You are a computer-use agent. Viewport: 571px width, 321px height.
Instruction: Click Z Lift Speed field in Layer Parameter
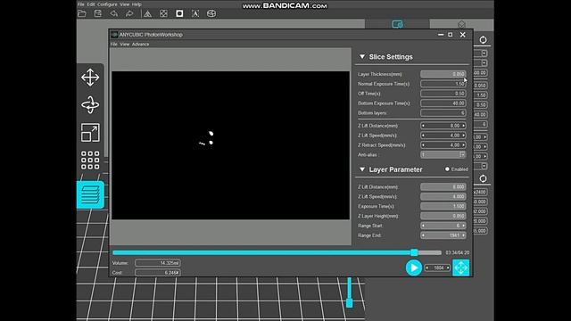[443, 196]
